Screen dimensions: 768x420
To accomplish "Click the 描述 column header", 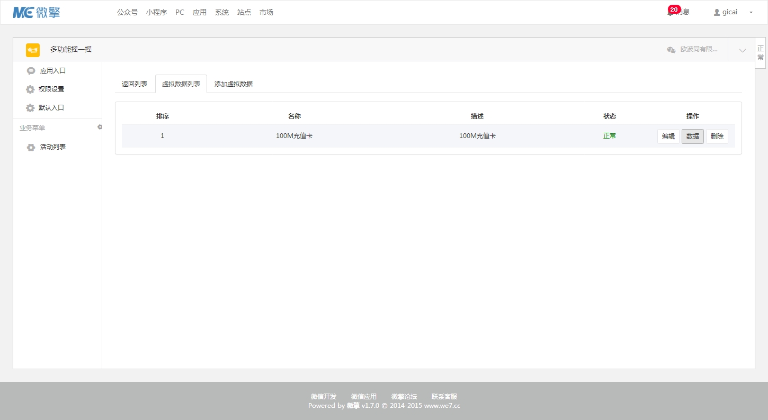I will click(477, 116).
